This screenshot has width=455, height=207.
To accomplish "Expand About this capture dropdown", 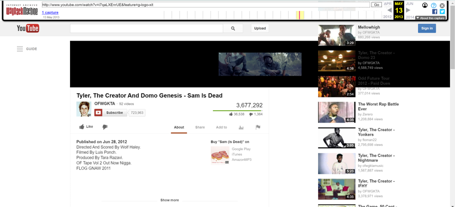I will pos(430,18).
